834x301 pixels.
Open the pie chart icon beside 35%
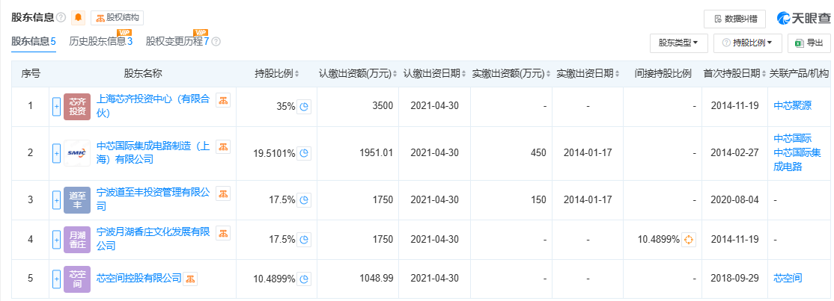[304, 107]
